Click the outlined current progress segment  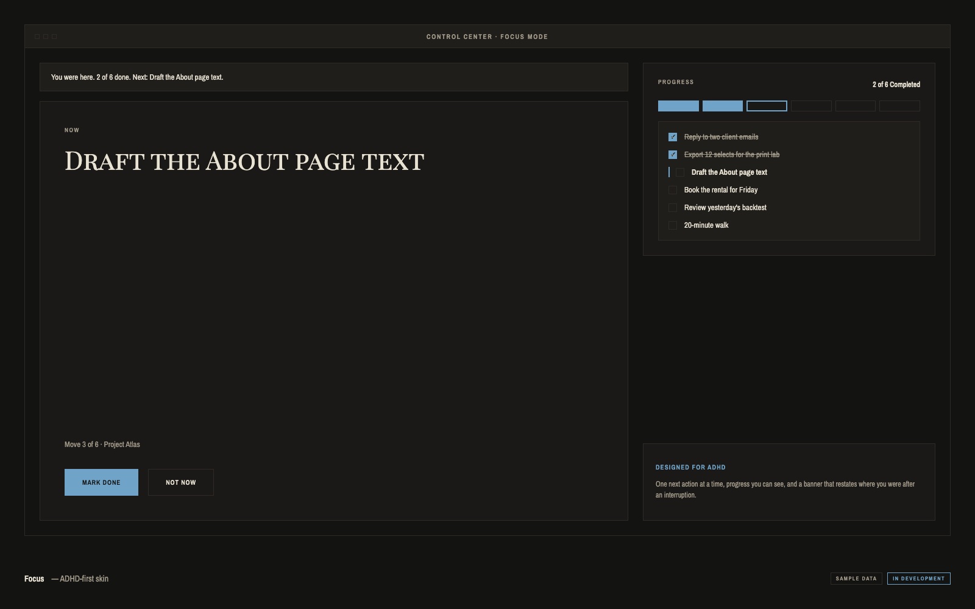pos(767,106)
